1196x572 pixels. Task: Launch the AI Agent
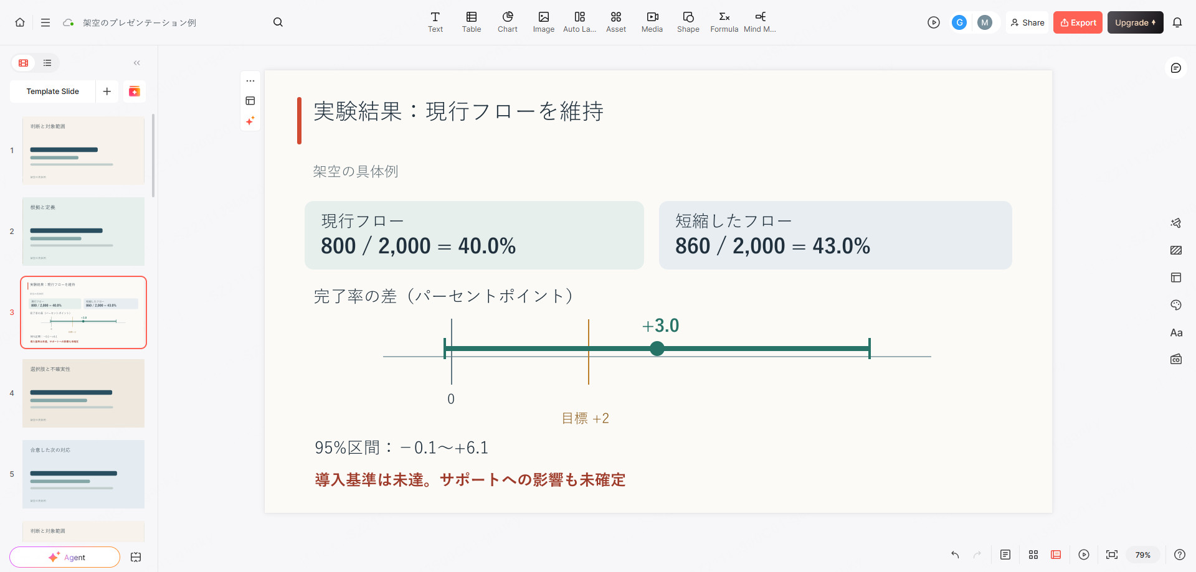pyautogui.click(x=65, y=557)
